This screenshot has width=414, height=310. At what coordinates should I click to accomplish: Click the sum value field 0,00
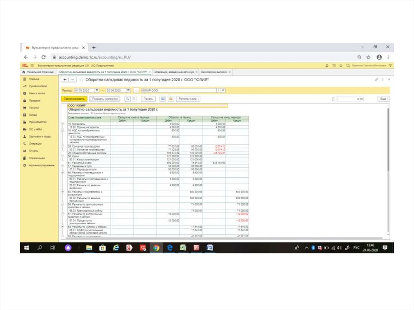[351, 99]
